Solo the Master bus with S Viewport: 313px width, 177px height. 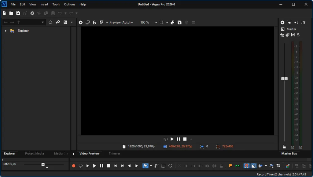[x=298, y=35]
